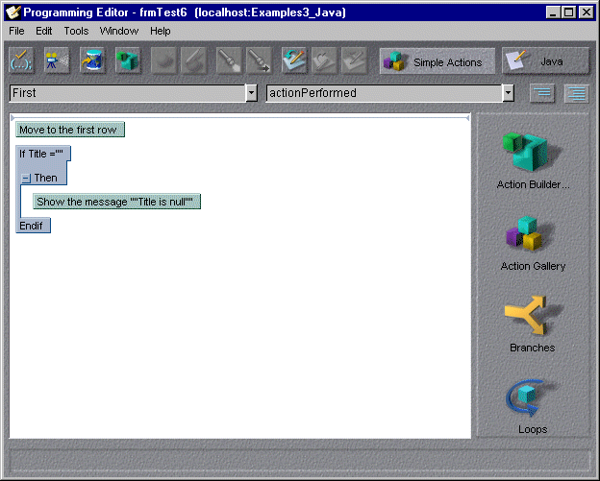
Task: Click the indent lines icon
Action: click(x=577, y=93)
